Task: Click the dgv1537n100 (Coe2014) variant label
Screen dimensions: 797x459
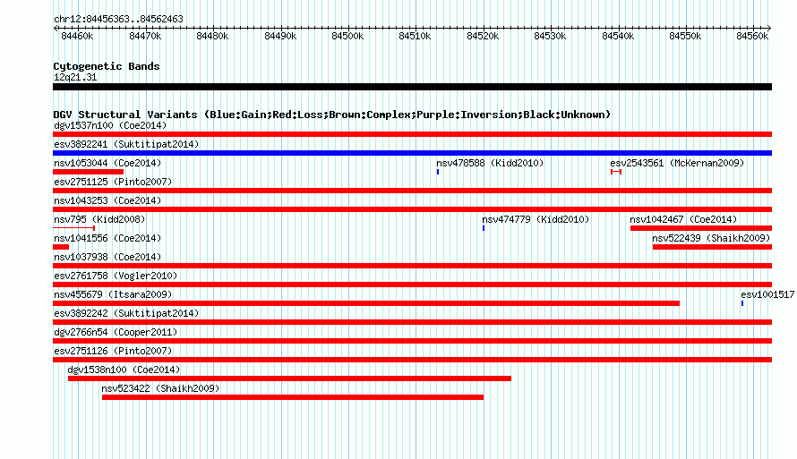Action: (x=110, y=125)
